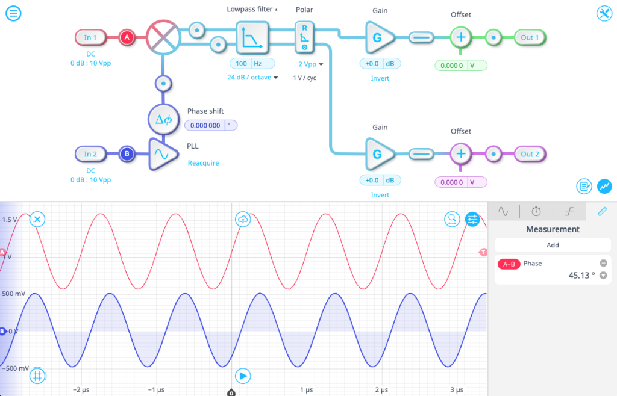The width and height of the screenshot is (617, 396).
Task: Click Invert under the upper Gain
Action: pos(380,78)
